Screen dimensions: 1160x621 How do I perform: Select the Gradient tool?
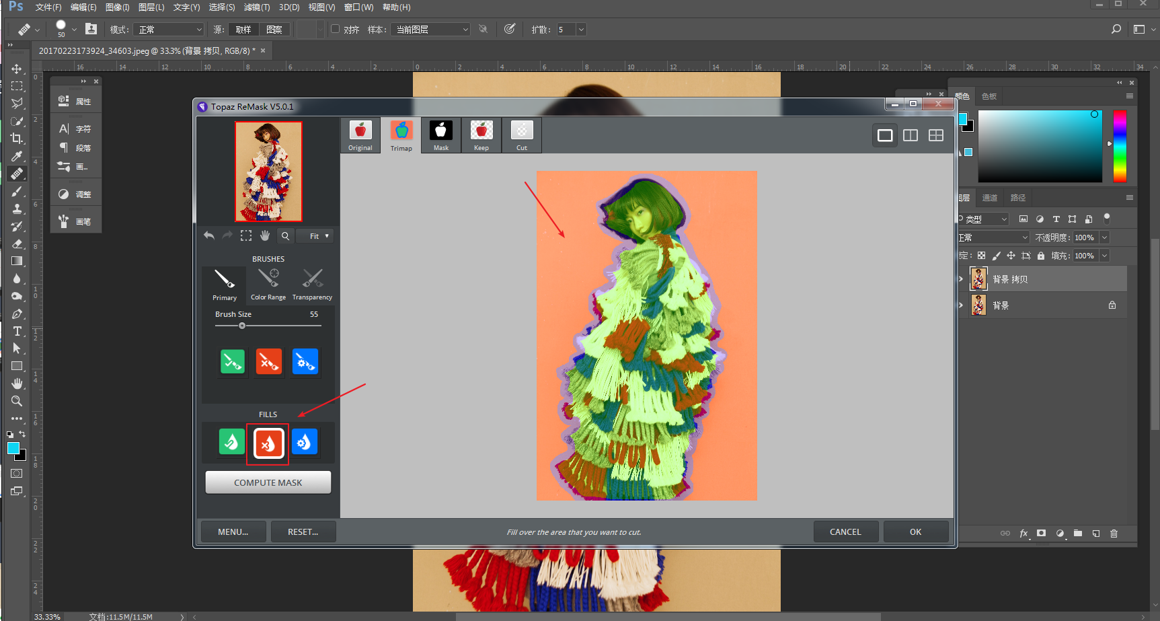tap(17, 261)
